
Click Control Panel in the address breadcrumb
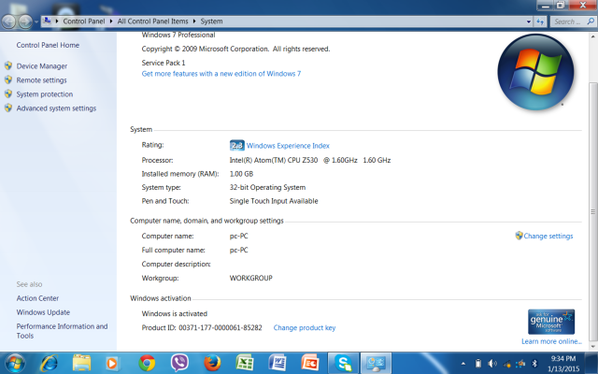(83, 22)
